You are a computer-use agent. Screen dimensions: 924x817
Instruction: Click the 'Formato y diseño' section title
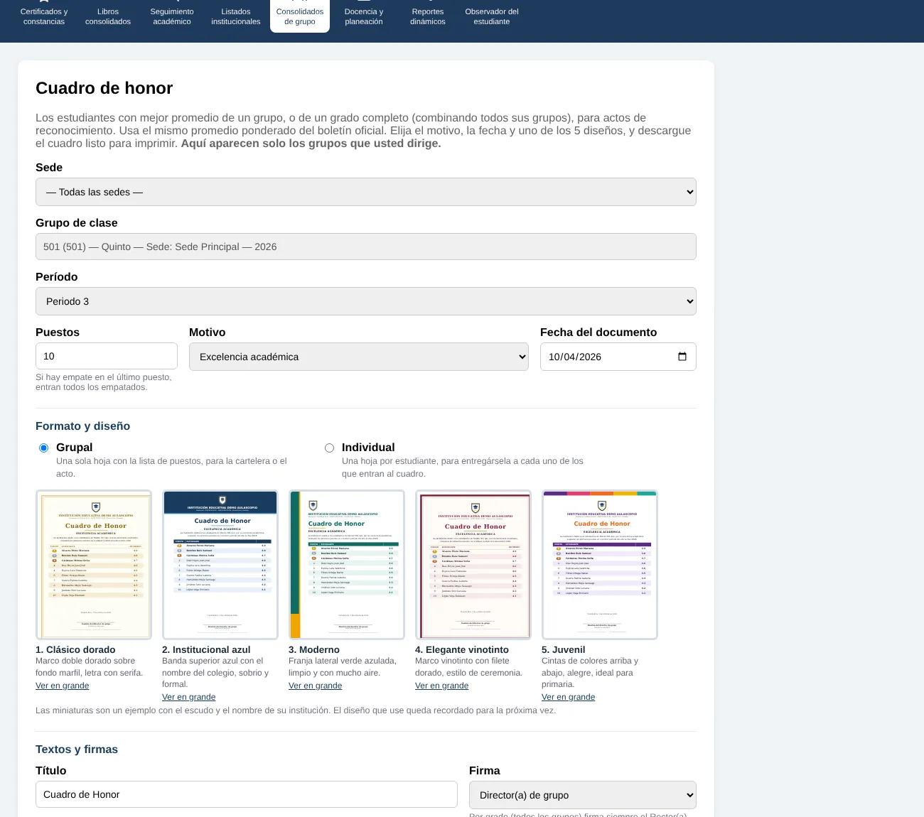click(83, 426)
